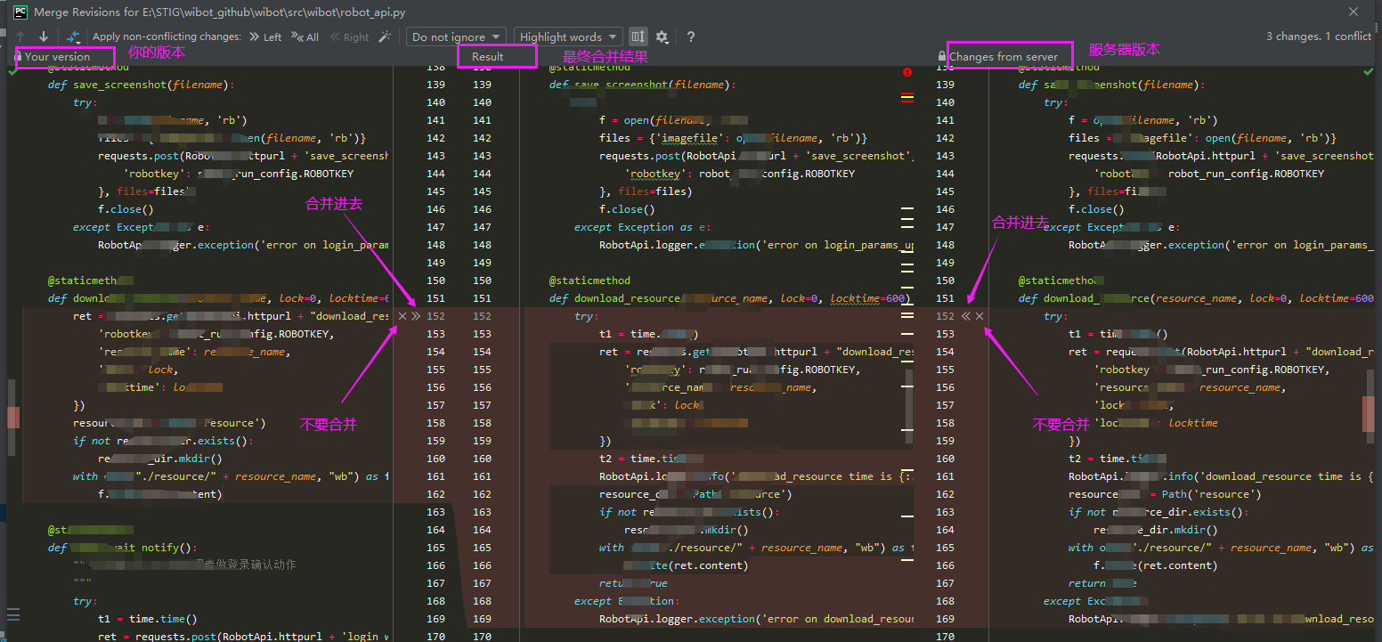
Task: Click the 'Your version' pane label
Action: (x=57, y=56)
